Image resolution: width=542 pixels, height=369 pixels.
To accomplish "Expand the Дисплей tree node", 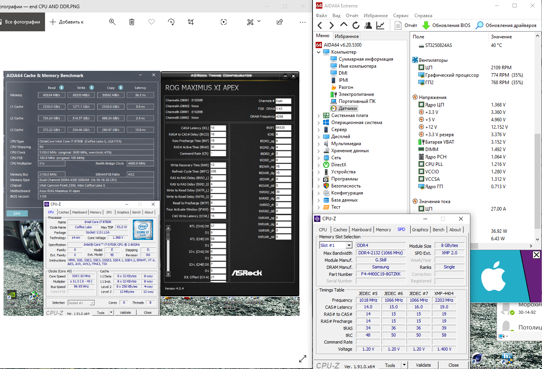I will click(x=318, y=137).
